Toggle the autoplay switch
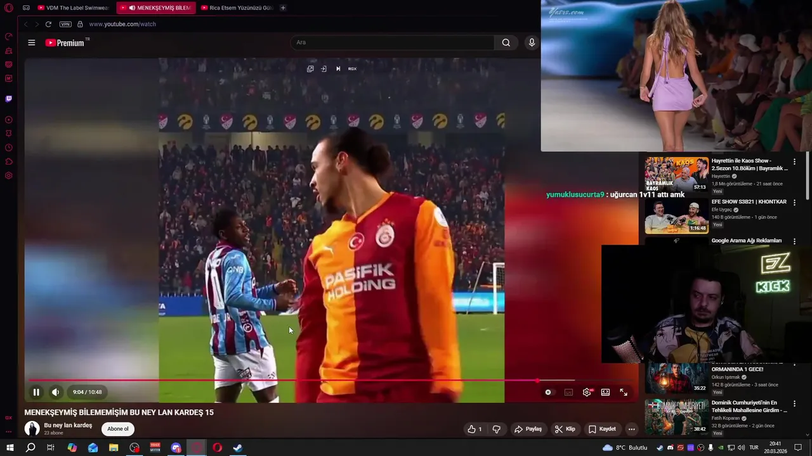Image resolution: width=812 pixels, height=456 pixels. point(549,392)
